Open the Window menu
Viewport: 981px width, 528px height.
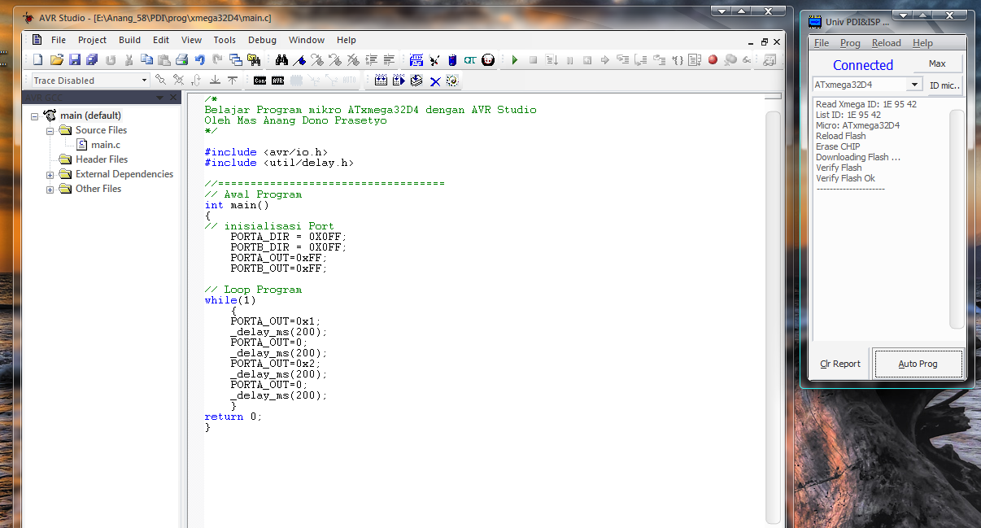307,40
